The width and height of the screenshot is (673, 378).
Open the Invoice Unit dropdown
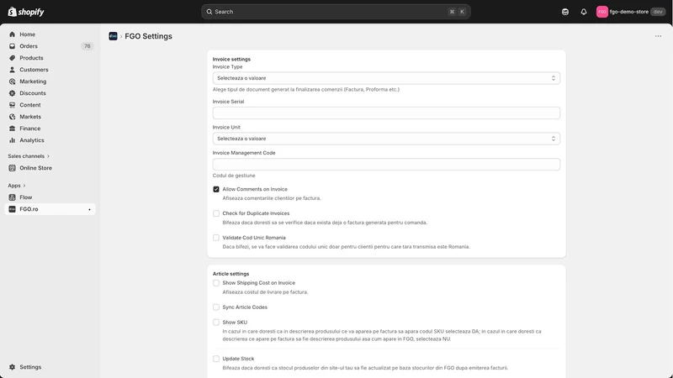[x=386, y=139]
